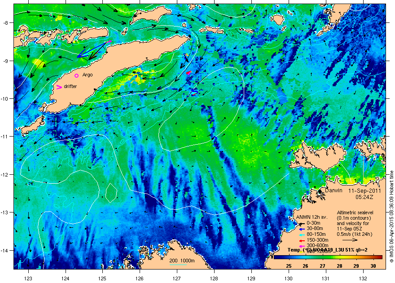395x283 pixels.
Task: Click the -8 latitude axis label
Action: 5,23
